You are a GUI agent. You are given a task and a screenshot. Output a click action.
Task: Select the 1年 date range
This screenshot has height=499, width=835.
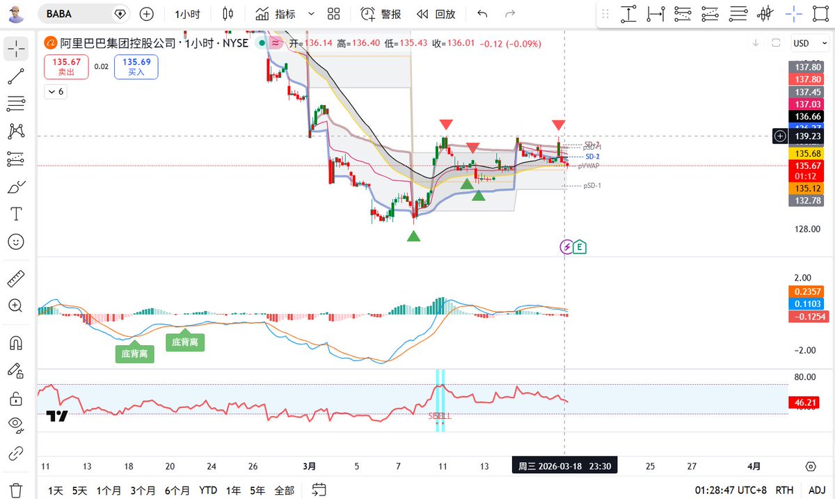click(233, 491)
